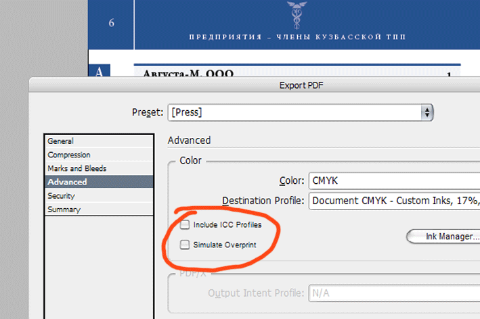Click the Preset stepper arrows icon
This screenshot has width=480, height=319.
pyautogui.click(x=427, y=112)
